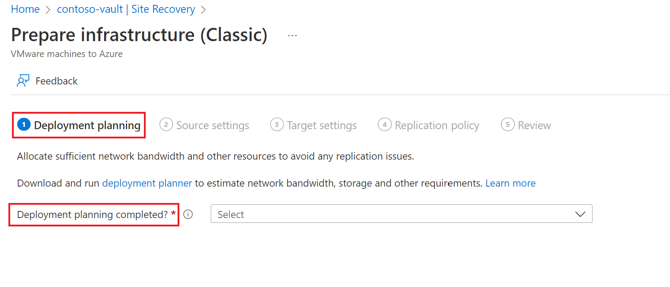
Task: Click the step 3 numbered circle
Action: tap(277, 125)
